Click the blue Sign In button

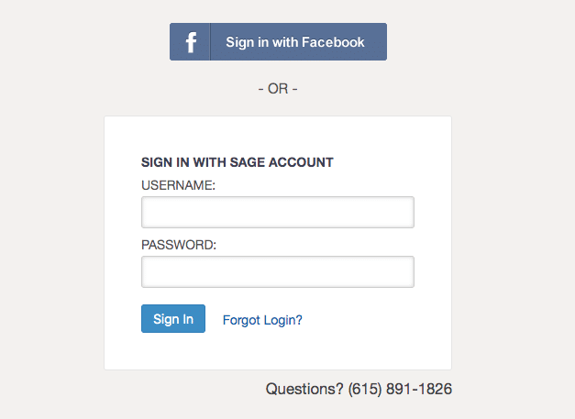(173, 318)
